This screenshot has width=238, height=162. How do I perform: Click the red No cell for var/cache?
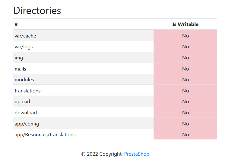[x=185, y=36]
